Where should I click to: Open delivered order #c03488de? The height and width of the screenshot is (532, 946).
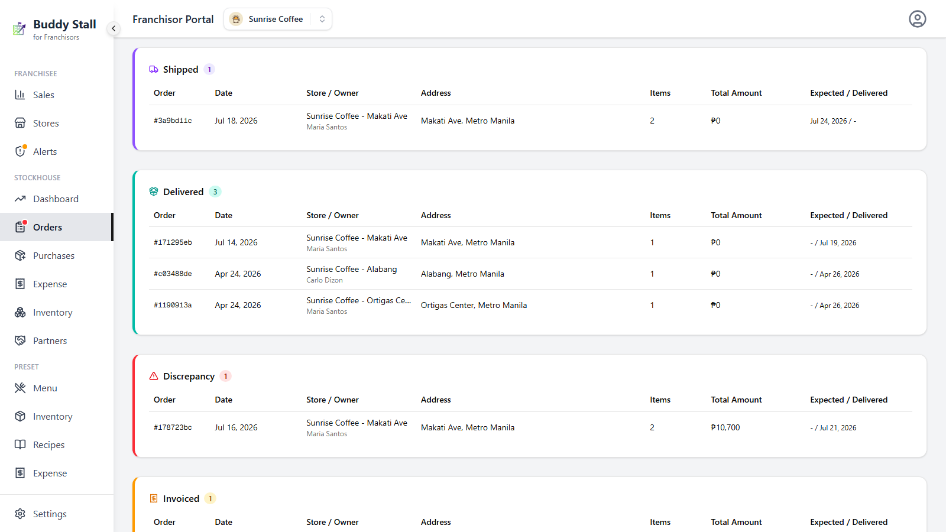530,274
